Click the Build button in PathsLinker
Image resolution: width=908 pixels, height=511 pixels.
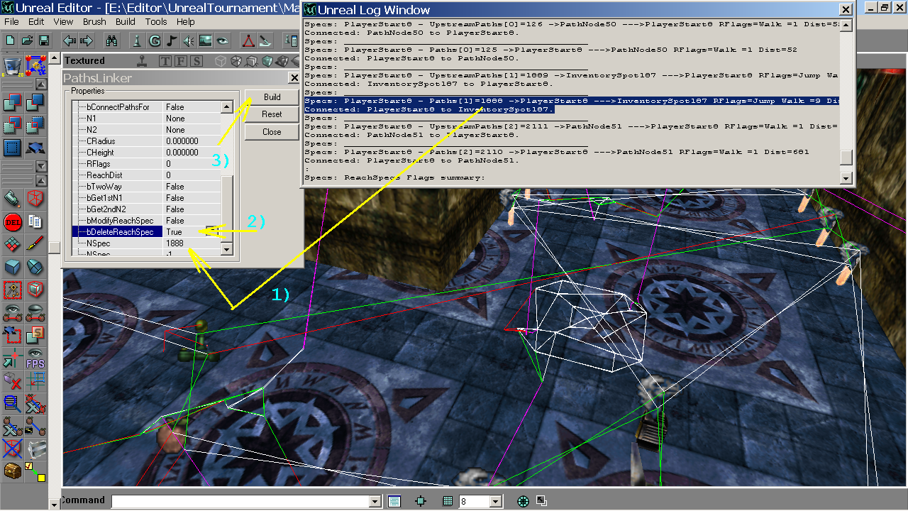coord(272,97)
